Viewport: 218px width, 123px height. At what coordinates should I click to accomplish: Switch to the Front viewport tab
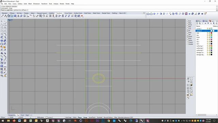pyautogui.click(x=22, y=115)
